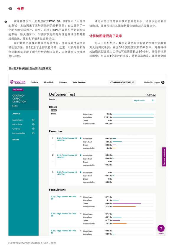The image size is (177, 250).
Task: Toggle the Micro foam analysis check
Action: coord(33,124)
